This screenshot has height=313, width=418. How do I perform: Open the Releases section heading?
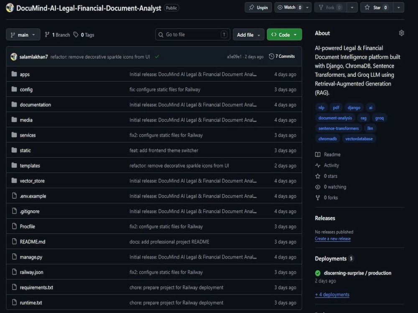click(x=325, y=218)
